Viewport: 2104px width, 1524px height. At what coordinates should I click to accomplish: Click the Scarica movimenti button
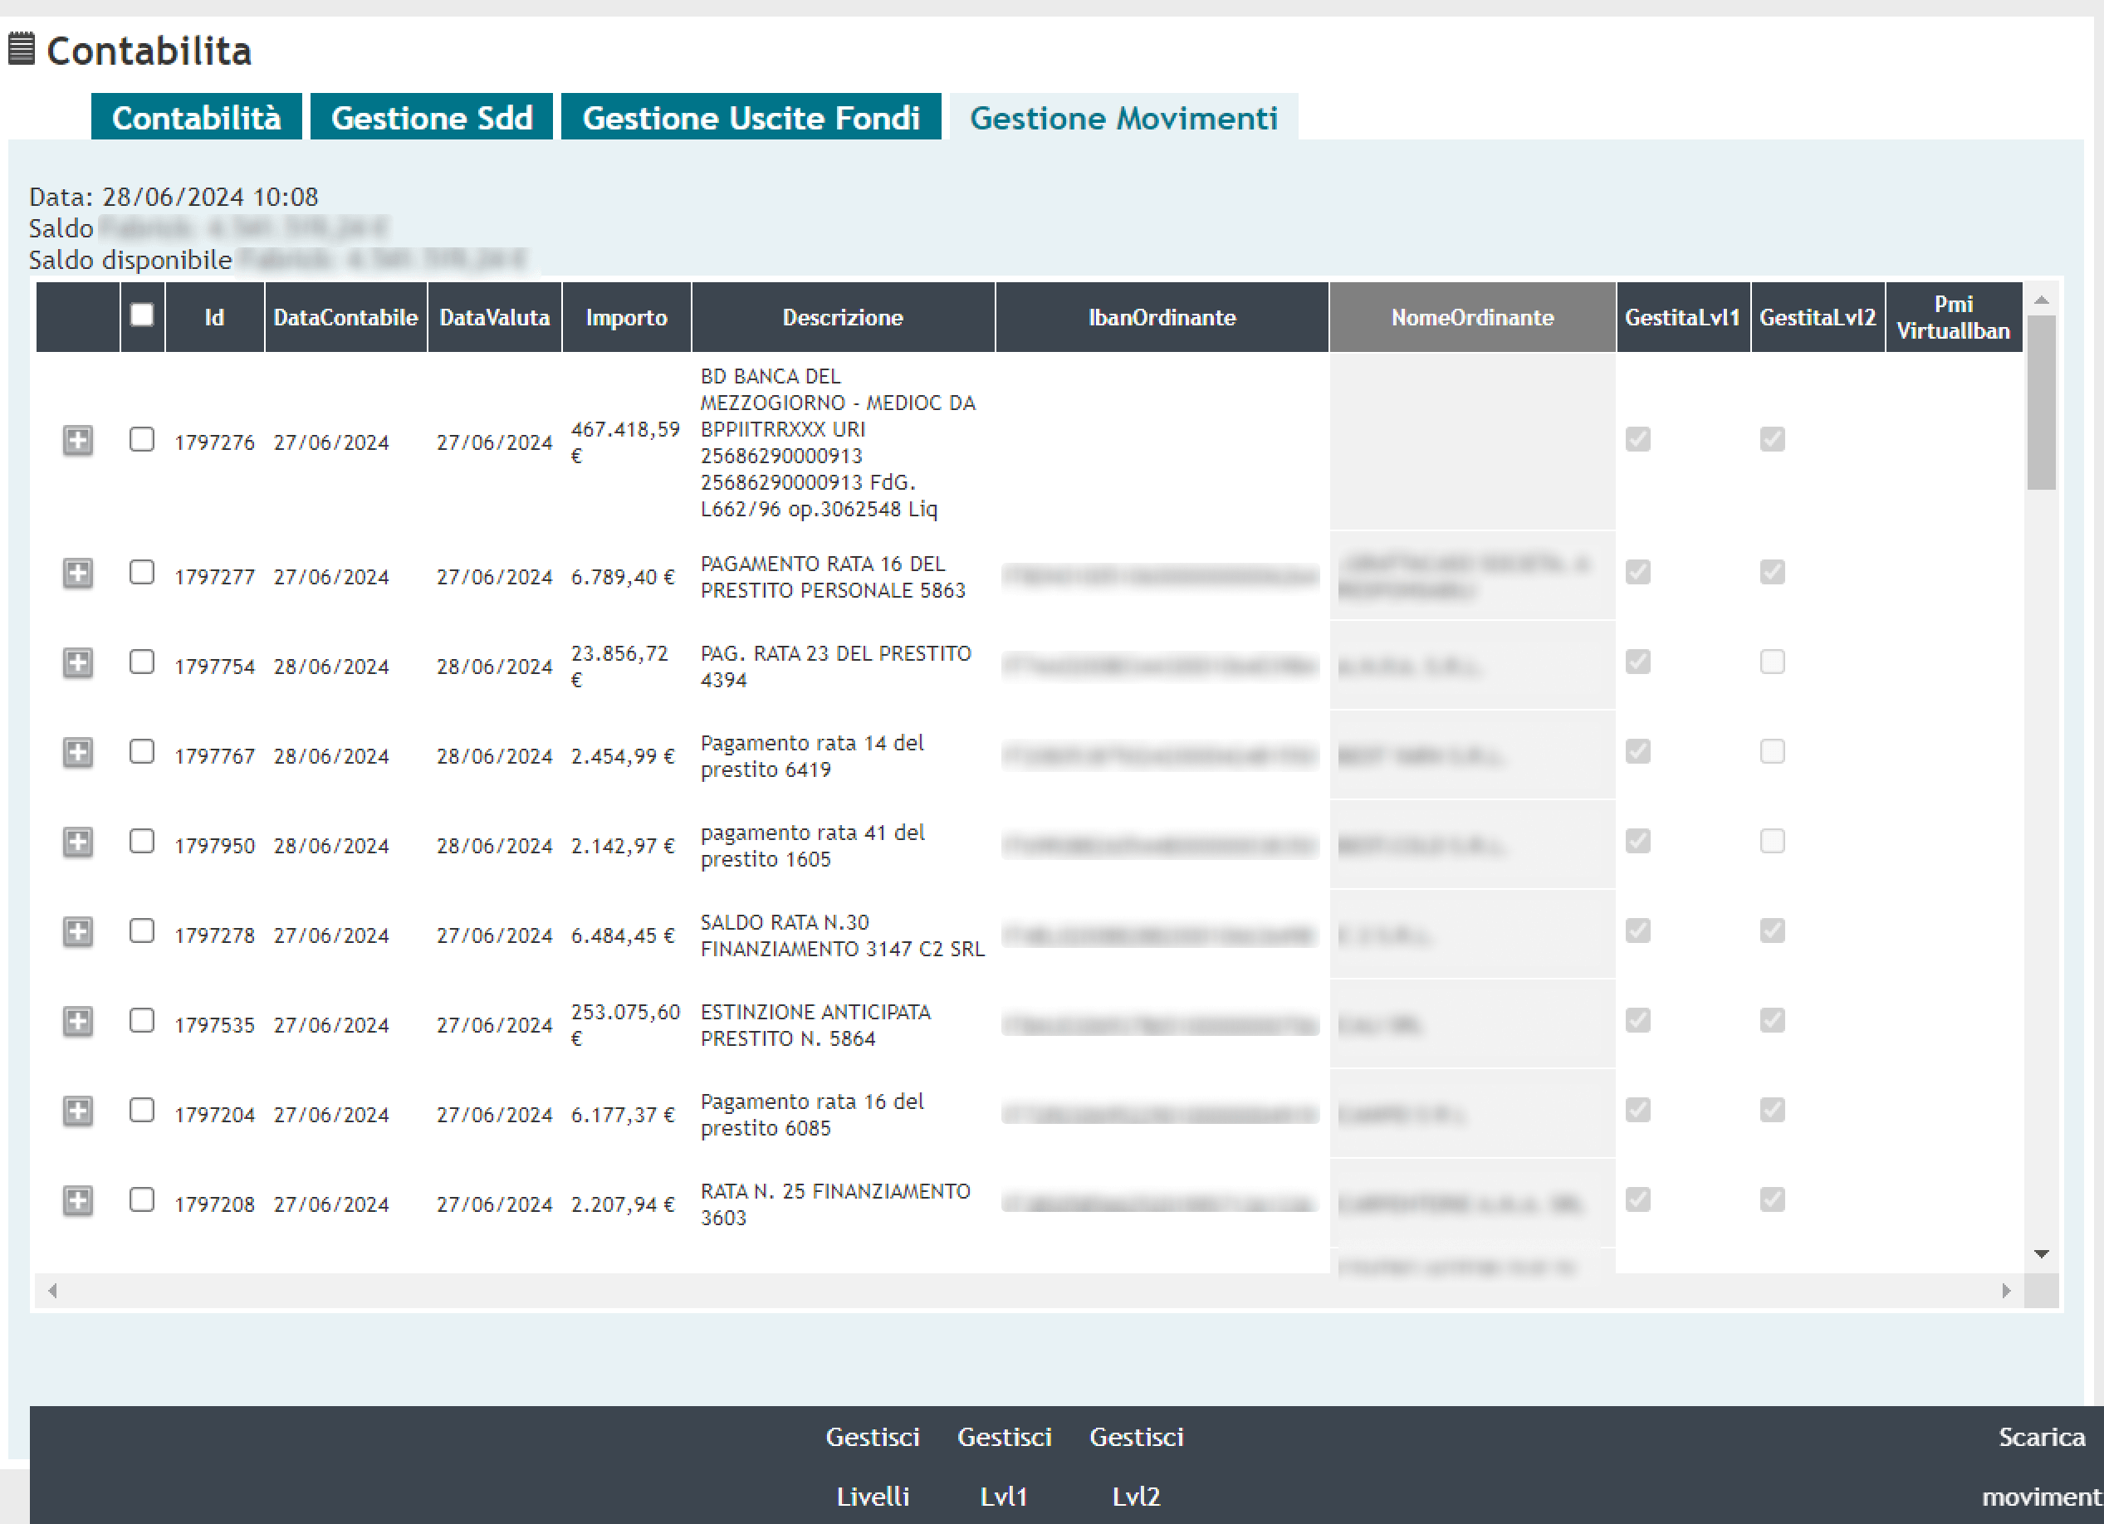pyautogui.click(x=2041, y=1466)
